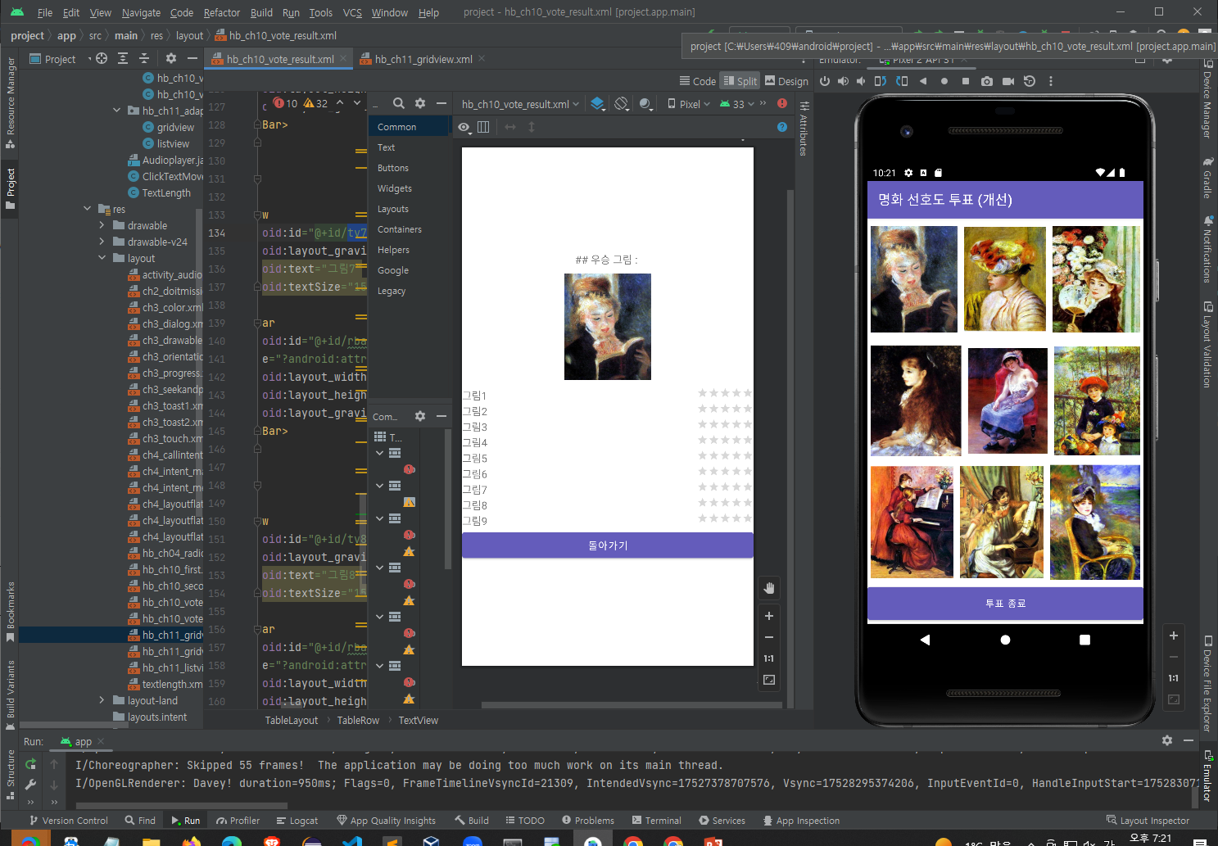
Task: Click the preview orientation icon
Action: click(x=622, y=103)
